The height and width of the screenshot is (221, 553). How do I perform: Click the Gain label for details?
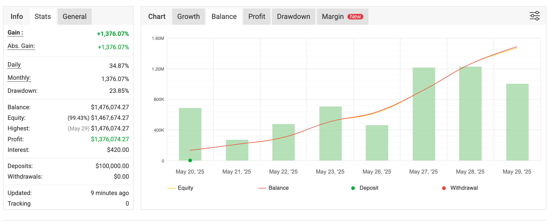[15, 33]
